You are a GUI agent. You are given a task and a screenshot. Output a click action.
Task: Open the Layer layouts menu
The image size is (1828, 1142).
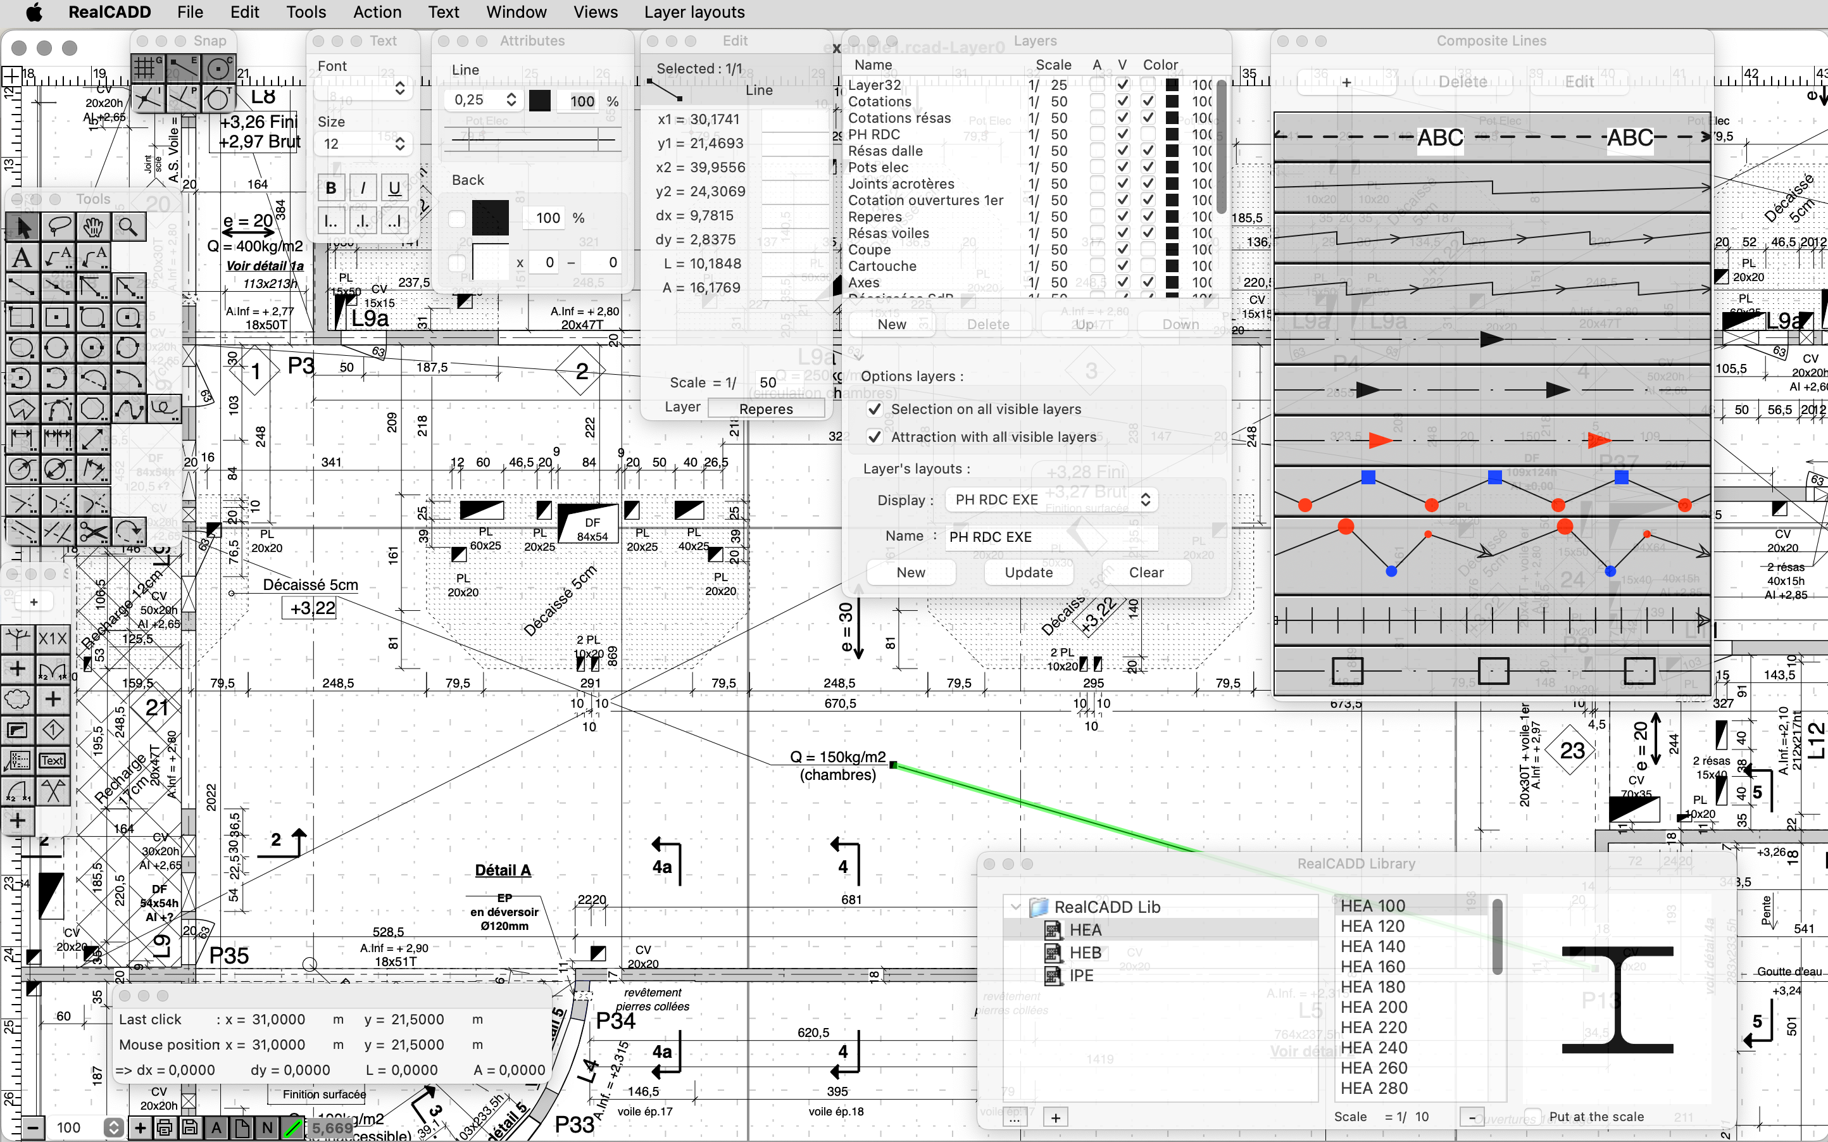click(x=694, y=12)
